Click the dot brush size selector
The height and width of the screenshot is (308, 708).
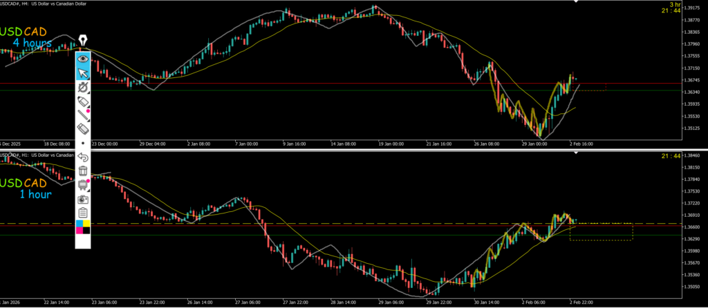[x=83, y=143]
